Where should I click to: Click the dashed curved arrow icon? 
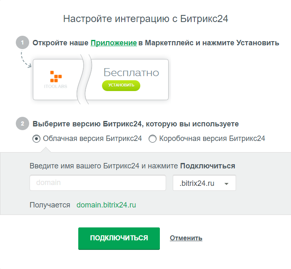[x=25, y=59]
